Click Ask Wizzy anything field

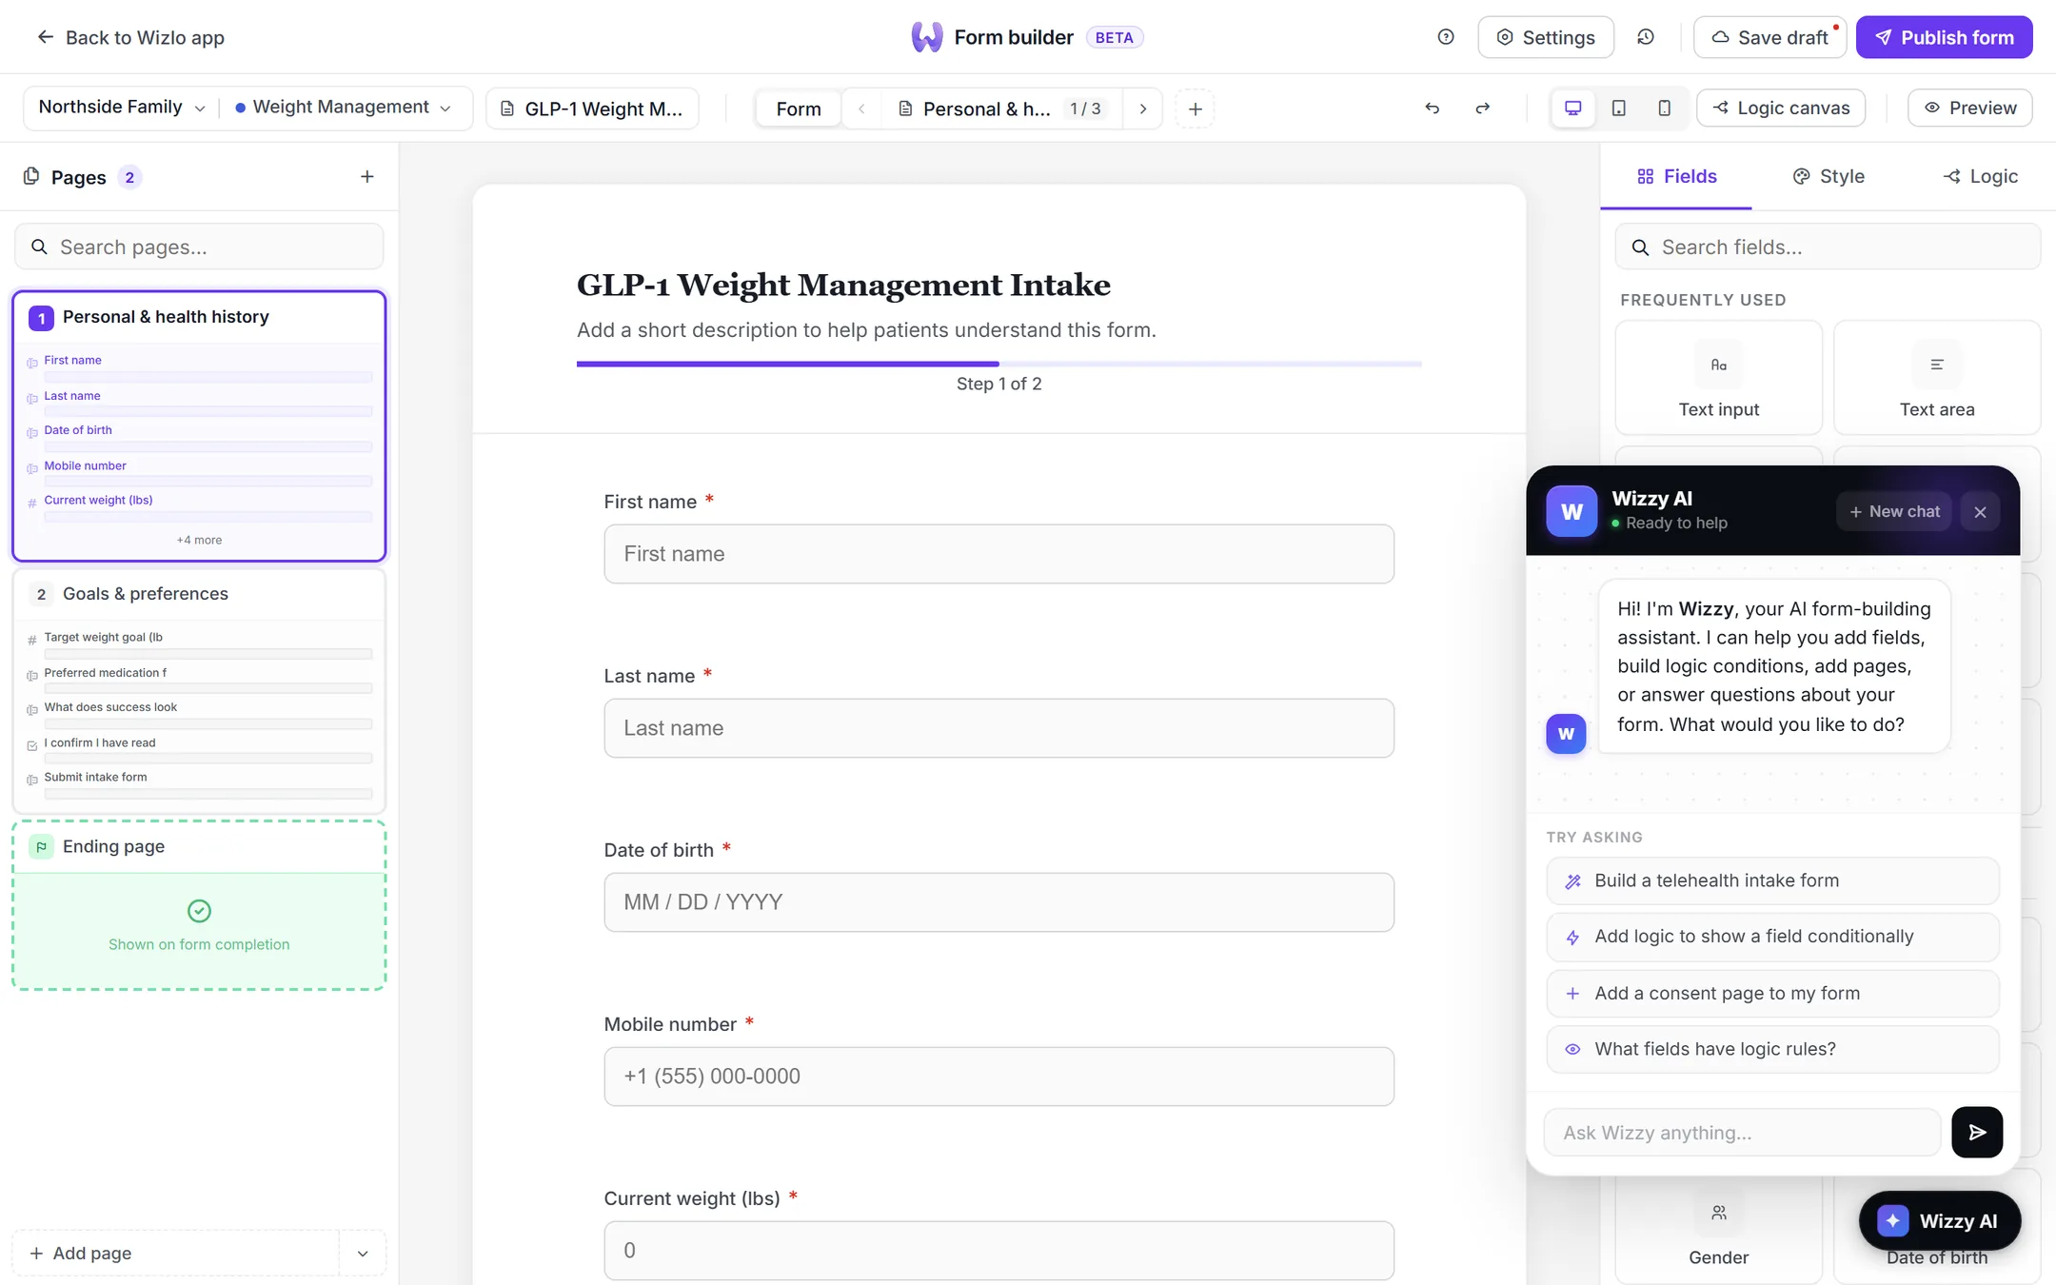pos(1742,1133)
